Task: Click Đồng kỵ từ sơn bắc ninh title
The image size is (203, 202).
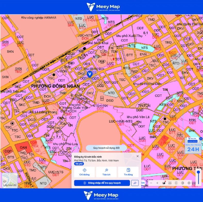Action: (88, 157)
